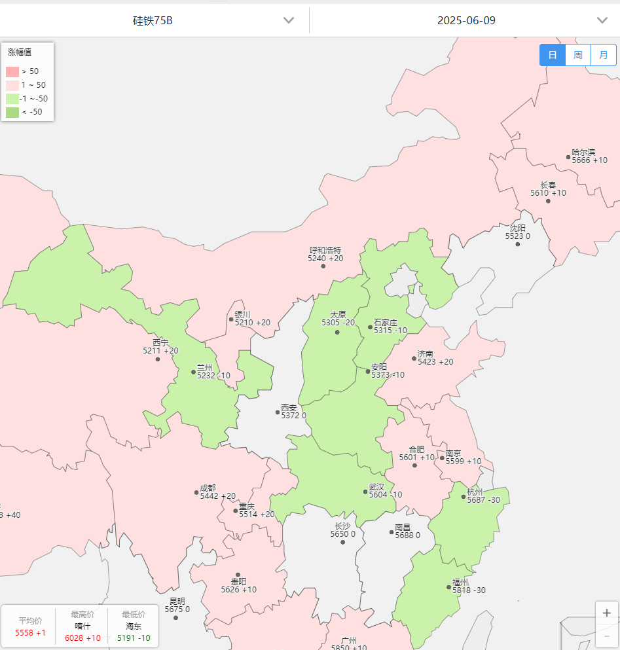Click the chevron next to the date

pos(602,20)
